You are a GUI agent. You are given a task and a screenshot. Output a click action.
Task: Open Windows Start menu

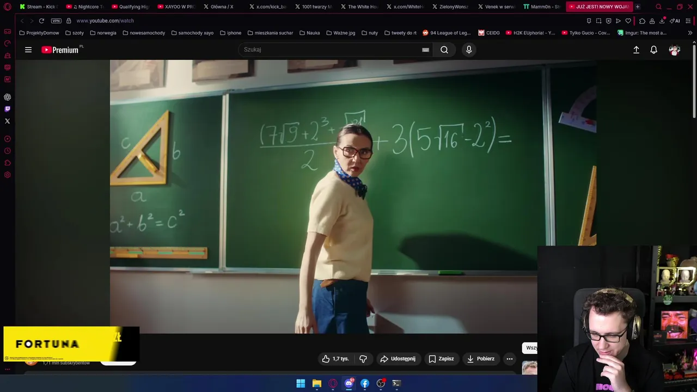click(301, 383)
